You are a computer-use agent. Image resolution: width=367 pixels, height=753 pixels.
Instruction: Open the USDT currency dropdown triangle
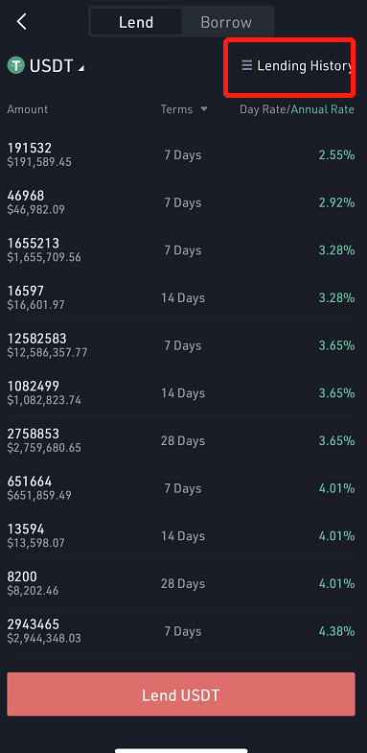click(x=81, y=69)
